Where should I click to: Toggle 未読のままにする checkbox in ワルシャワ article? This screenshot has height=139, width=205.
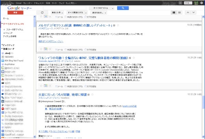tap(66, 86)
